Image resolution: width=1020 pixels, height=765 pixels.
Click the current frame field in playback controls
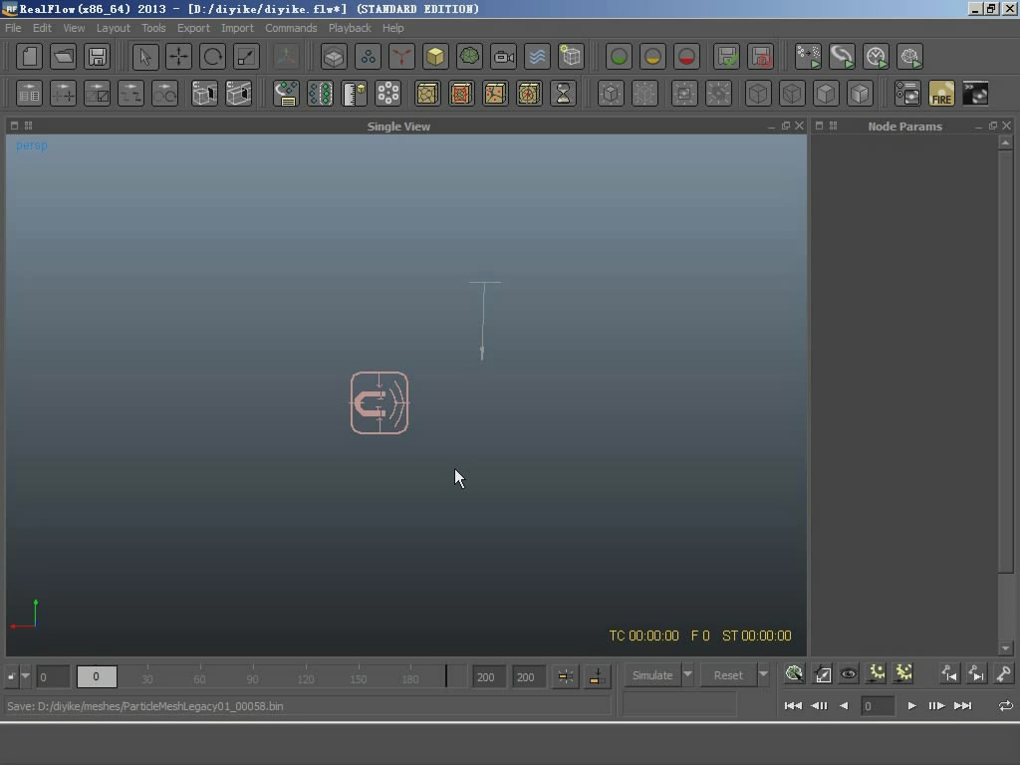tap(877, 706)
